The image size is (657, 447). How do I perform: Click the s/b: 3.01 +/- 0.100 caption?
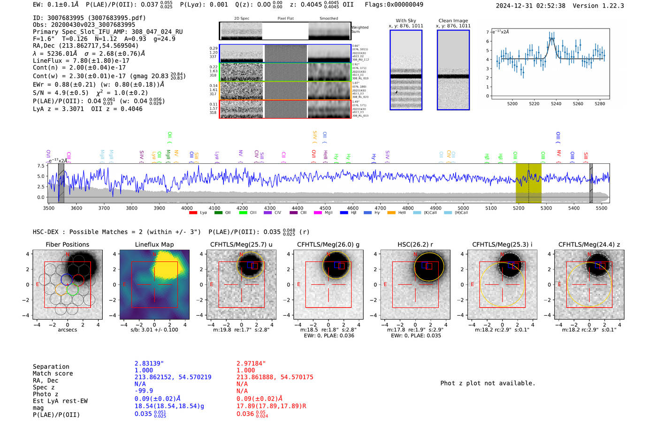[x=154, y=330]
